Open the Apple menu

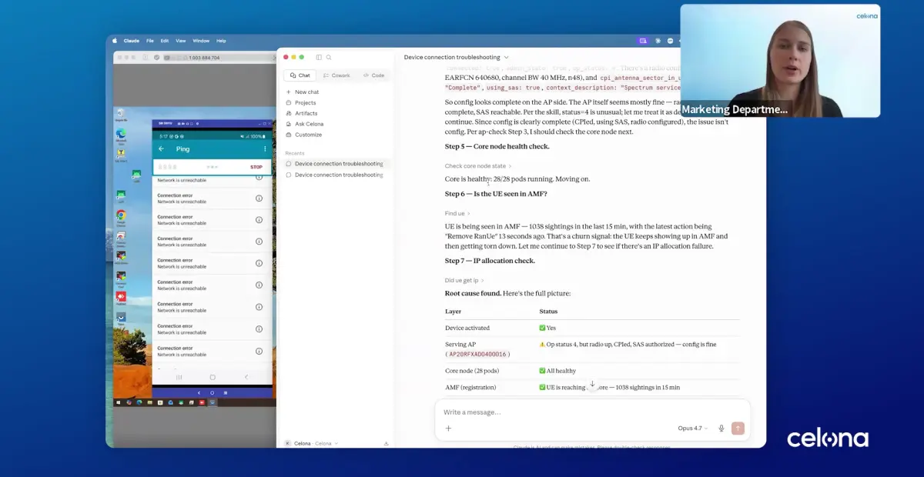115,41
